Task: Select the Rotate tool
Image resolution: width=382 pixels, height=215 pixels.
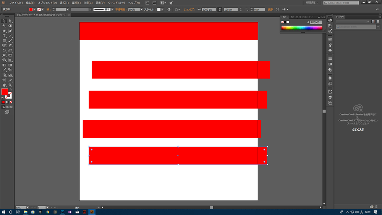Action: point(4,51)
